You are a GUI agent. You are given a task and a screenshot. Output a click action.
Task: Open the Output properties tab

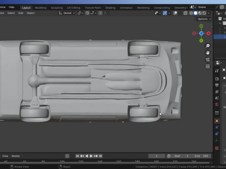(x=217, y=85)
